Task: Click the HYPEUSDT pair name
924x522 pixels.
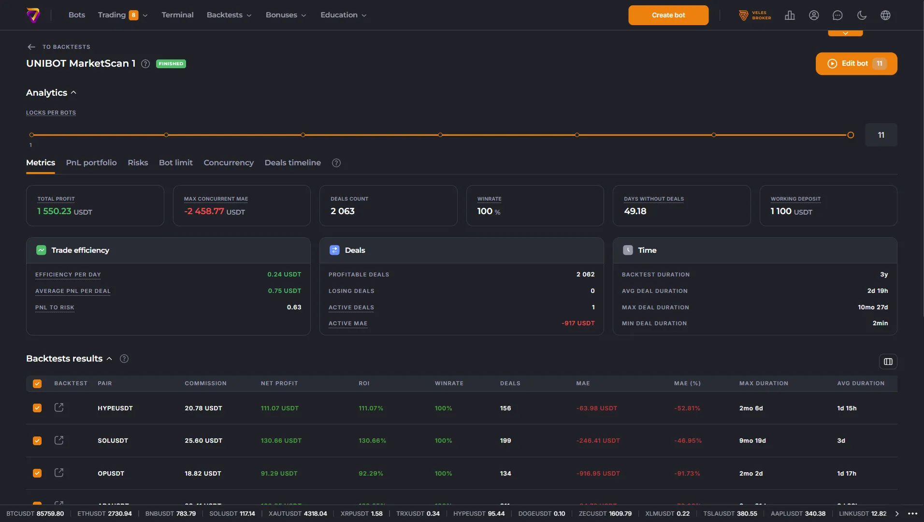Action: click(x=115, y=408)
